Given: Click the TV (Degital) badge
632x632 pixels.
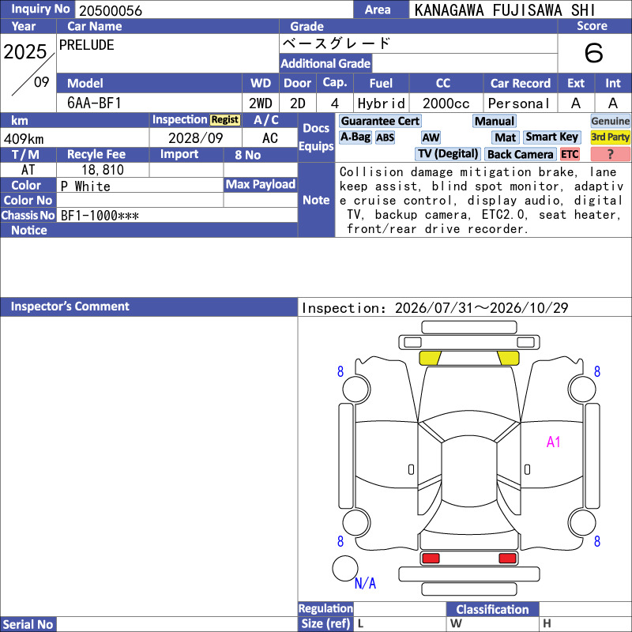Looking at the screenshot, I should (448, 153).
